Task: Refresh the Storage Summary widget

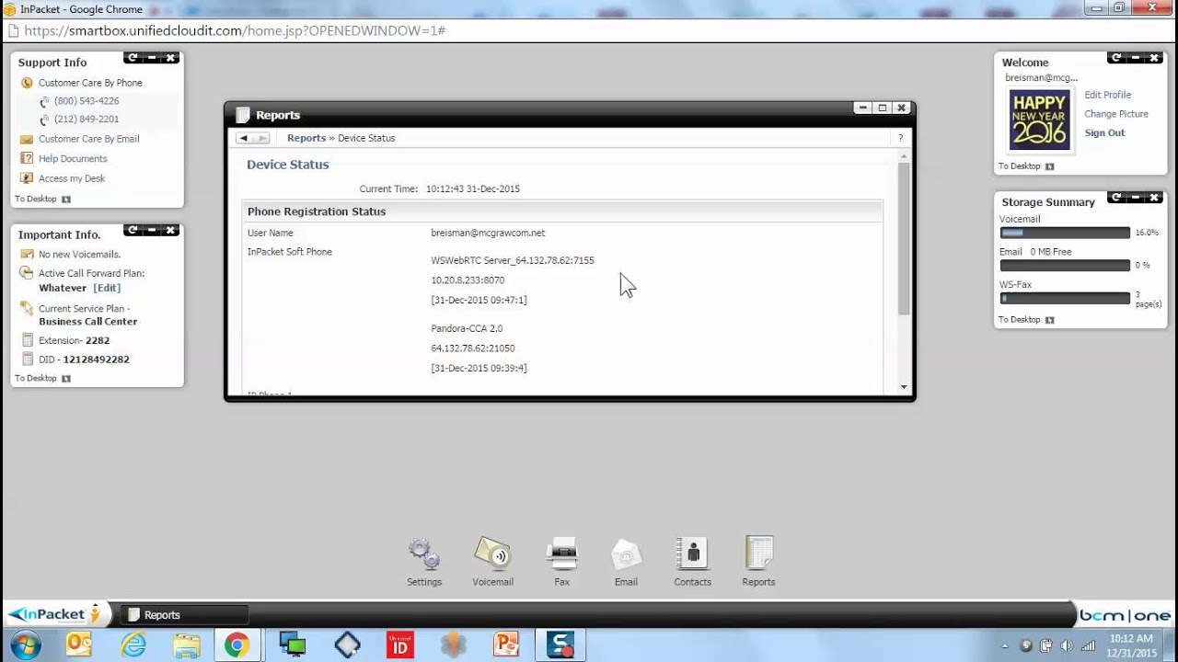Action: [1116, 198]
